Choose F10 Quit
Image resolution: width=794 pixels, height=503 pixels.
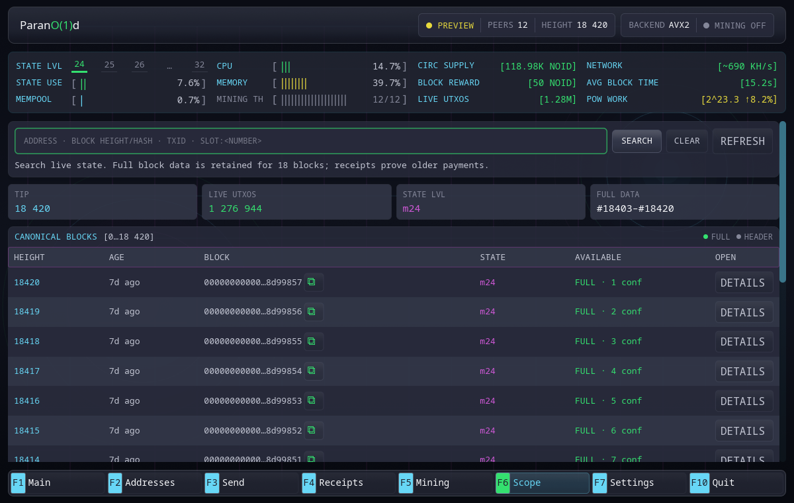(736, 482)
